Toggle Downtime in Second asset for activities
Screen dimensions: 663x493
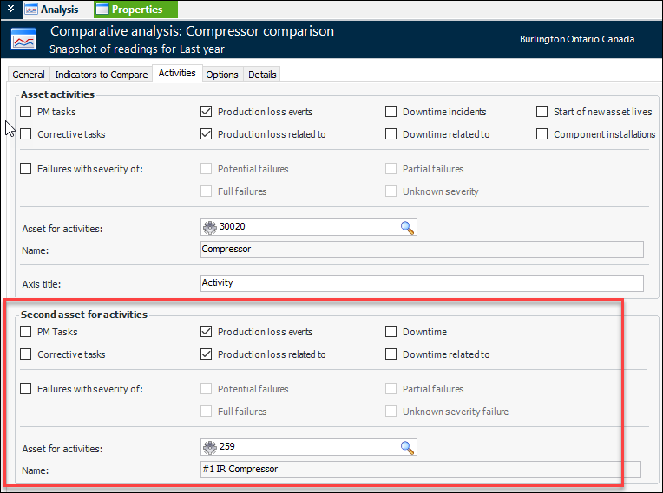point(391,332)
